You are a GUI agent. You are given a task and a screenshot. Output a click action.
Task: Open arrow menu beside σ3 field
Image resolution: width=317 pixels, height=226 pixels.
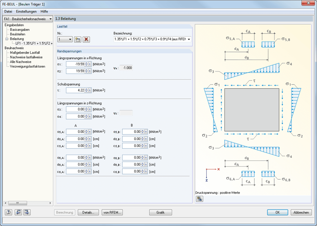tap(90, 110)
